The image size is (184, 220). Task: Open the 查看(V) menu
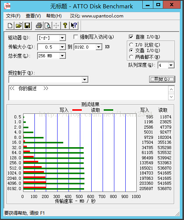pos(33,16)
